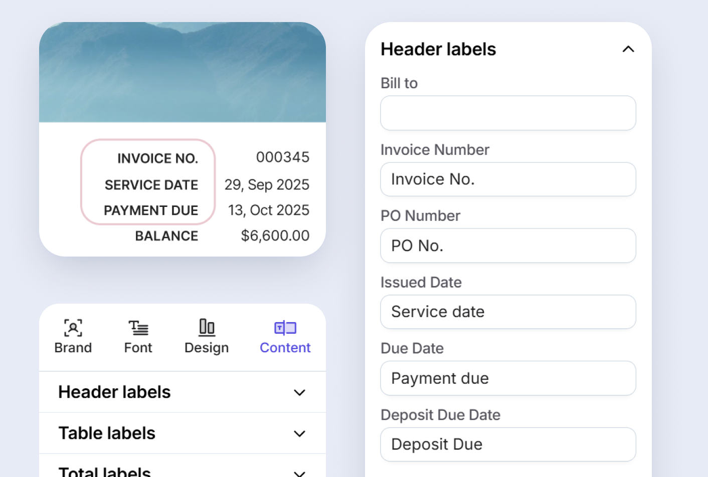
Task: Click the highlighted INVOICE NO. label in the preview
Action: (157, 159)
